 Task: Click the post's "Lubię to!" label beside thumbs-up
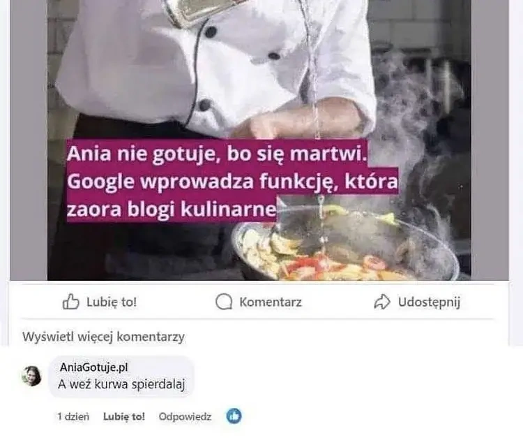tap(112, 302)
